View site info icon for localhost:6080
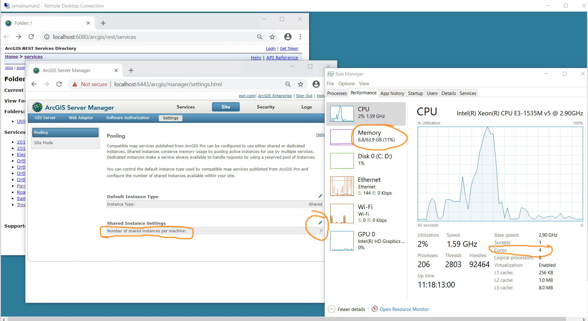This screenshot has height=321, width=588. click(47, 37)
